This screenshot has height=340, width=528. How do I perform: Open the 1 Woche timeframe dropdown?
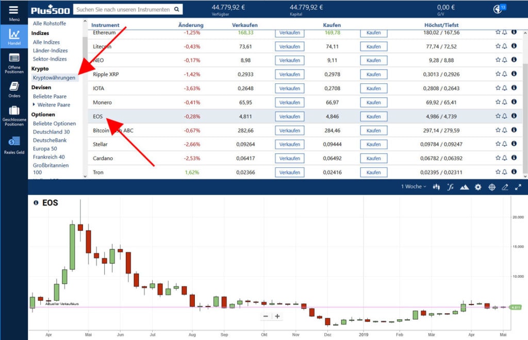pyautogui.click(x=414, y=186)
